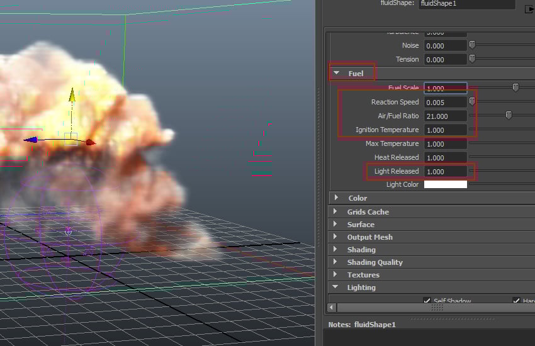Toggle the checkbox right of Self Shadow

pos(516,301)
